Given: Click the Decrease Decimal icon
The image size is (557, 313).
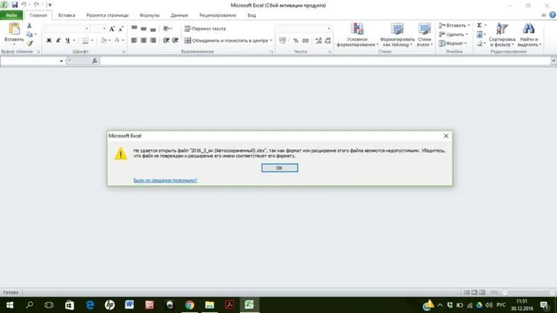Looking at the screenshot, I should [328, 40].
